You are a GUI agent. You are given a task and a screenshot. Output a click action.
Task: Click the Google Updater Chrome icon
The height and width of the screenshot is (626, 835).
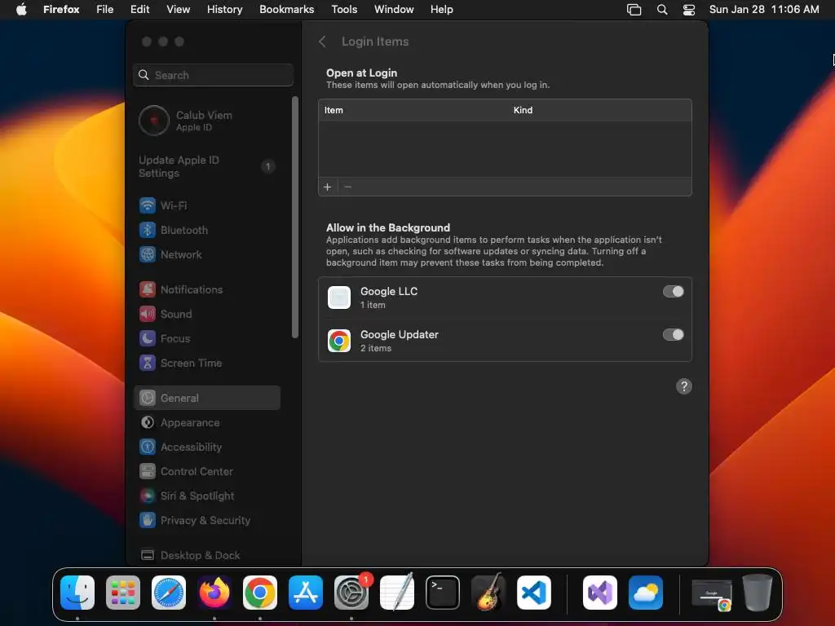tap(339, 341)
